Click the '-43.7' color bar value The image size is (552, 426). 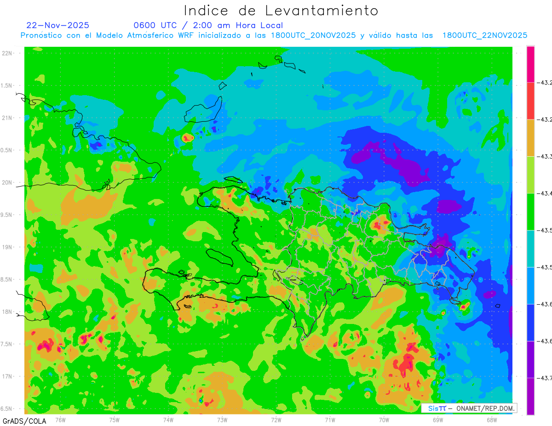545,378
